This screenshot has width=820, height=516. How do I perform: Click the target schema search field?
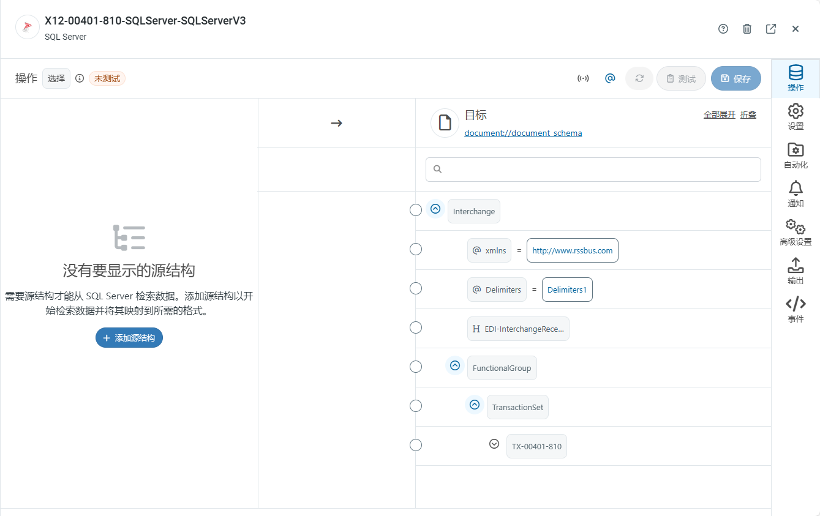coord(593,170)
